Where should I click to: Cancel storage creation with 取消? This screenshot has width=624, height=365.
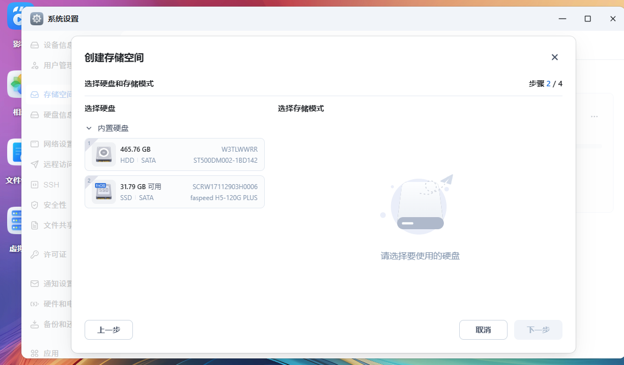coord(483,330)
